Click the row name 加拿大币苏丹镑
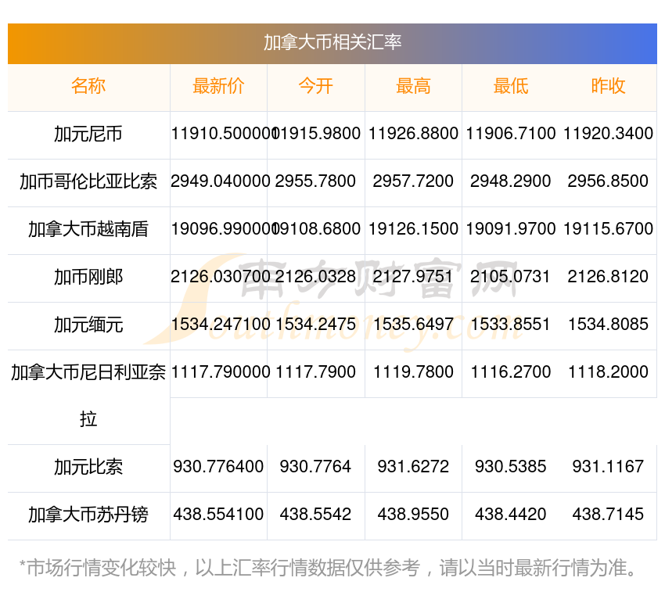This screenshot has height=592, width=665. [x=88, y=515]
